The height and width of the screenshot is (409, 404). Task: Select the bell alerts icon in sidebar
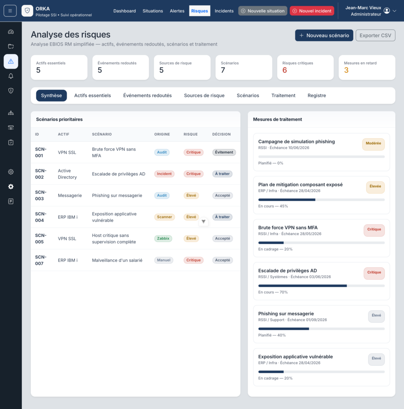tap(11, 76)
